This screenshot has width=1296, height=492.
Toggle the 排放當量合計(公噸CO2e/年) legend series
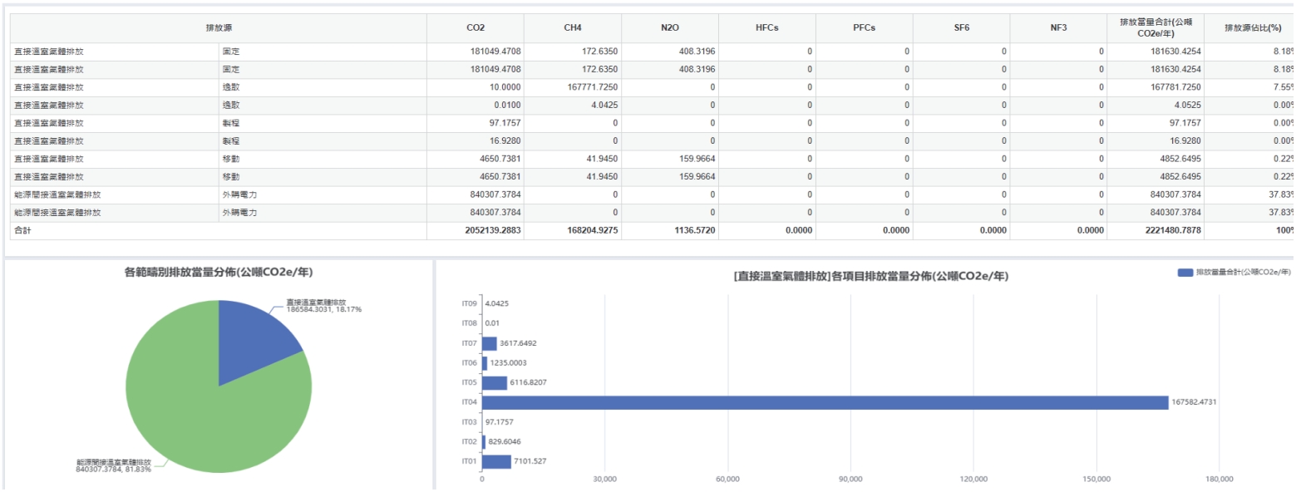pyautogui.click(x=1234, y=273)
